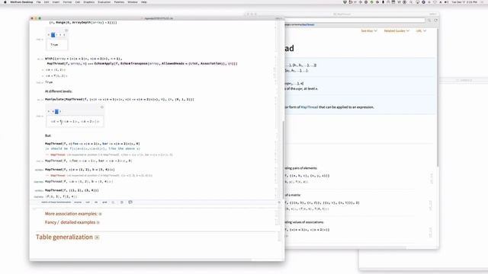Image resolution: width=488 pixels, height=274 pixels.
Task: Open the Graphics menu
Action: click(x=89, y=2)
